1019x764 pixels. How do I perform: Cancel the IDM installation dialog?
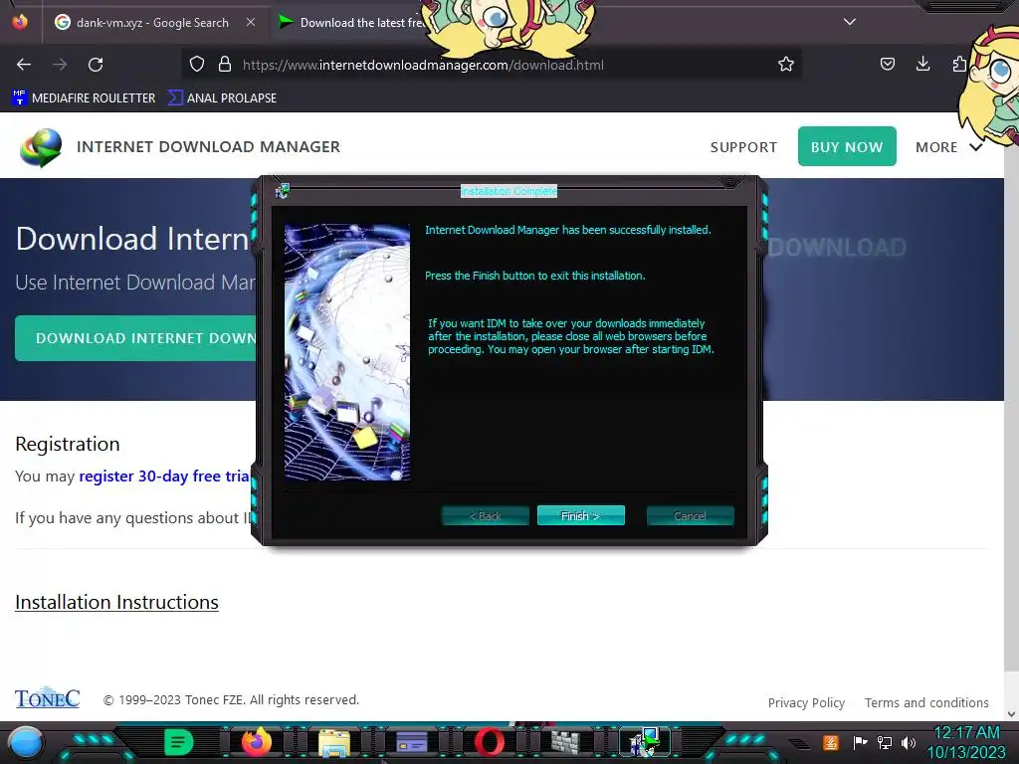pyautogui.click(x=691, y=516)
